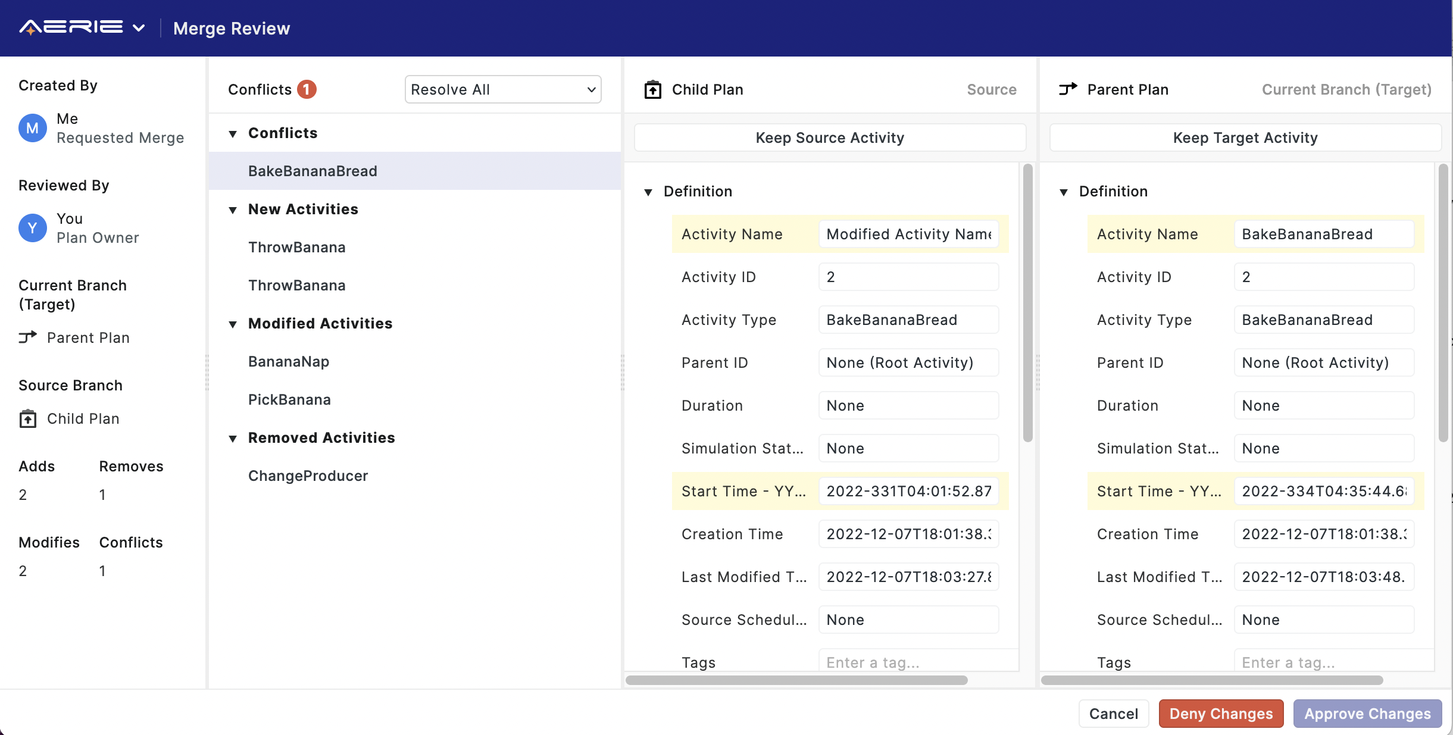This screenshot has height=735, width=1453.
Task: Select the BakeBananaBread conflict item
Action: point(313,171)
